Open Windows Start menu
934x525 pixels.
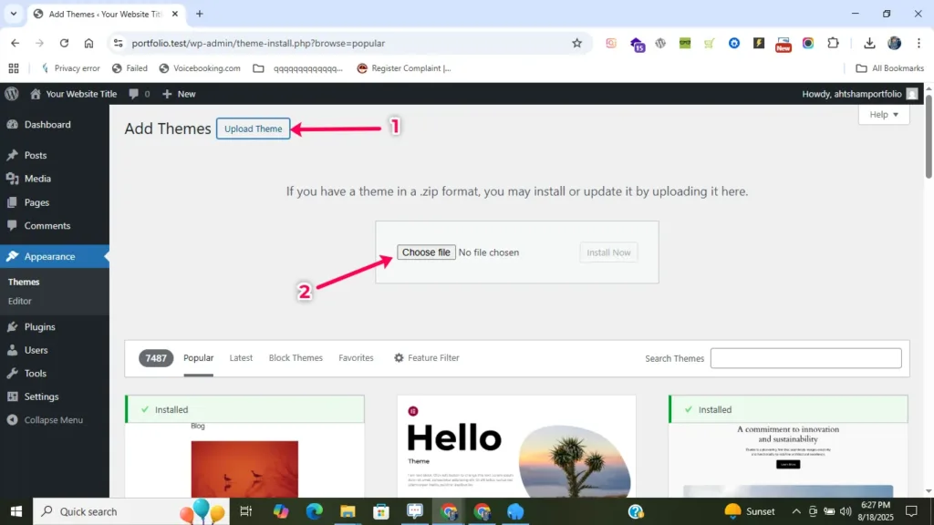16,511
